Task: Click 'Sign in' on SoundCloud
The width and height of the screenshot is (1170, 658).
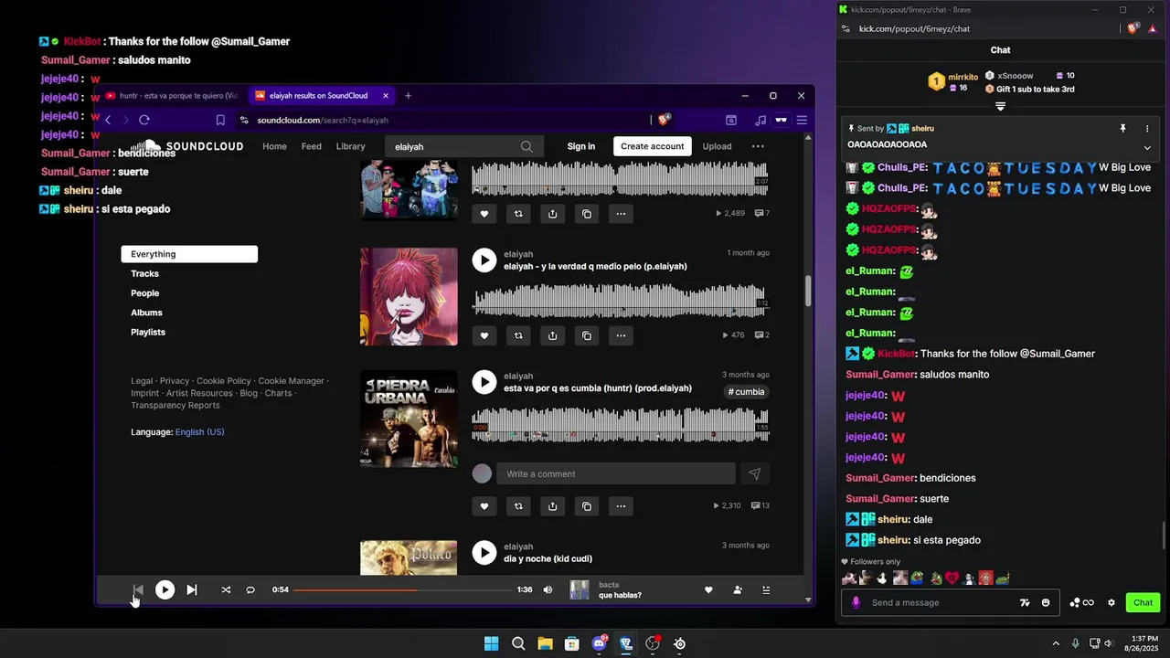Action: tap(580, 146)
